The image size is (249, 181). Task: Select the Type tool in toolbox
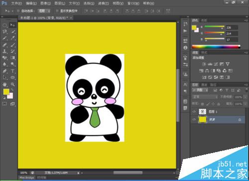(x=12, y=71)
